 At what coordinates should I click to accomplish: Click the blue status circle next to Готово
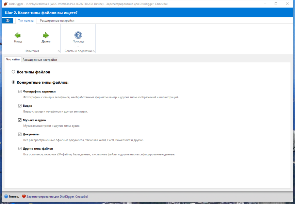(x=6, y=197)
